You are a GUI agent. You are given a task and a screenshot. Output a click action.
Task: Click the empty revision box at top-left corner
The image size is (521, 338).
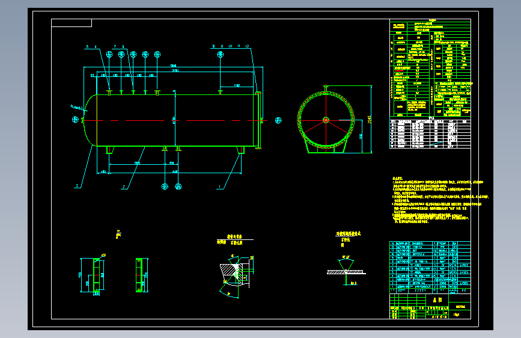72,23
